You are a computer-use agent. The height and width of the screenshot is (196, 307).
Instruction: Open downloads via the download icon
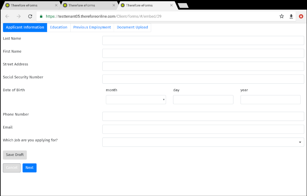[291, 16]
